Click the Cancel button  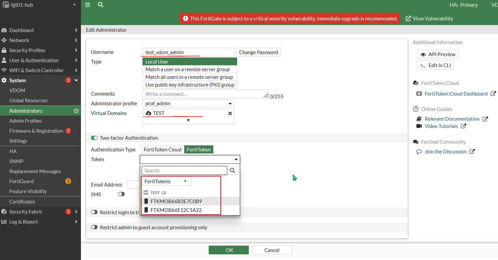click(x=272, y=250)
